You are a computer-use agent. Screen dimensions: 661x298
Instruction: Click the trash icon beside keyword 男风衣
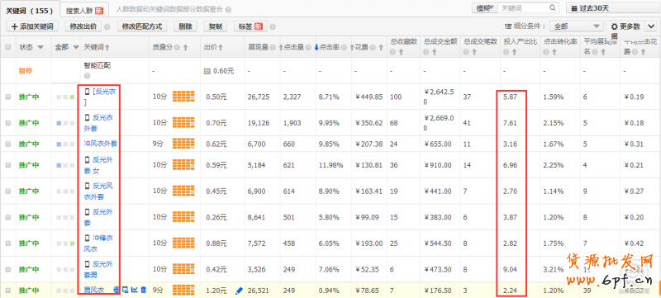pyautogui.click(x=143, y=290)
